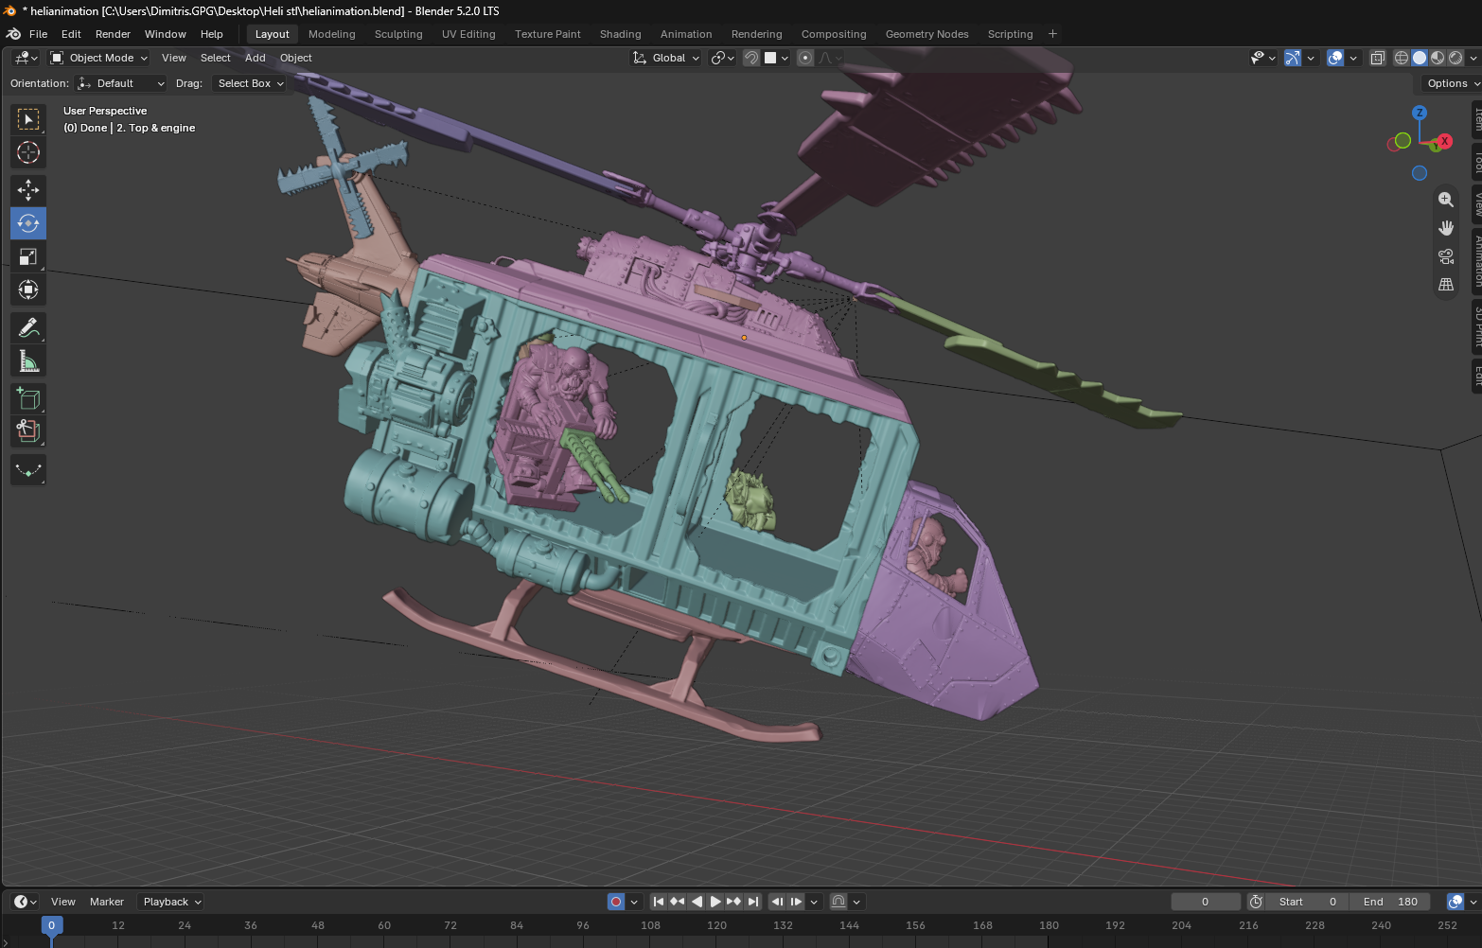Open the Playback dropdown in timeline
The width and height of the screenshot is (1482, 948).
171,902
